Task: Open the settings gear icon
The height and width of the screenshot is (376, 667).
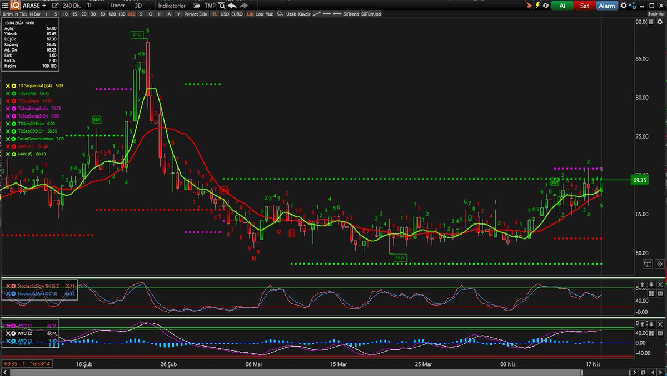Action: [x=623, y=6]
